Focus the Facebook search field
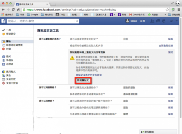The height and width of the screenshot is (134, 182). click(41, 21)
